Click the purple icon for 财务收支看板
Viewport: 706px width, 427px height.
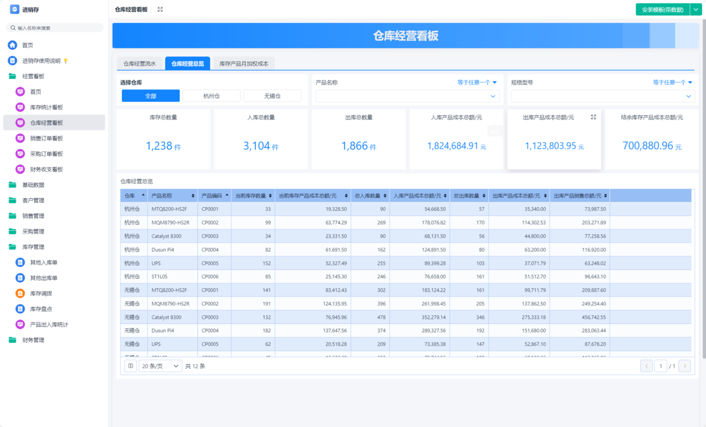20,169
